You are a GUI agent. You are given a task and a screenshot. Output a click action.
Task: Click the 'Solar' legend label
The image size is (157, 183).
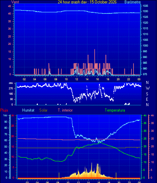tap(43, 110)
